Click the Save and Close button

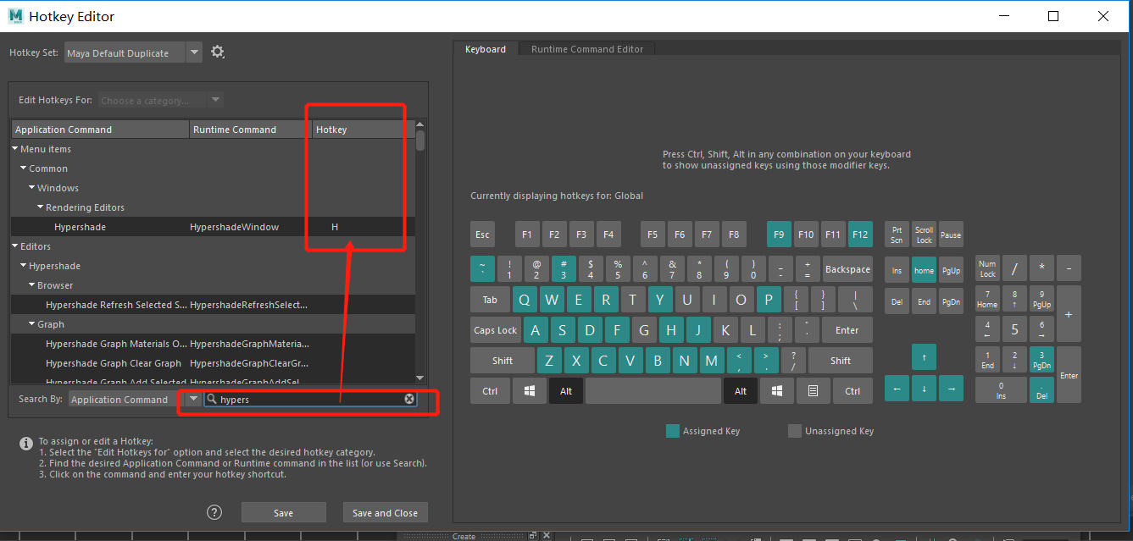pos(385,512)
